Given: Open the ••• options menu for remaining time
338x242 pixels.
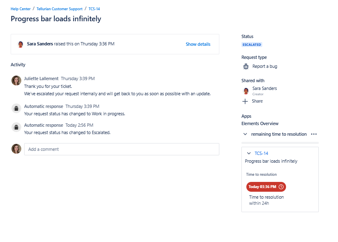Looking at the screenshot, I should point(313,134).
